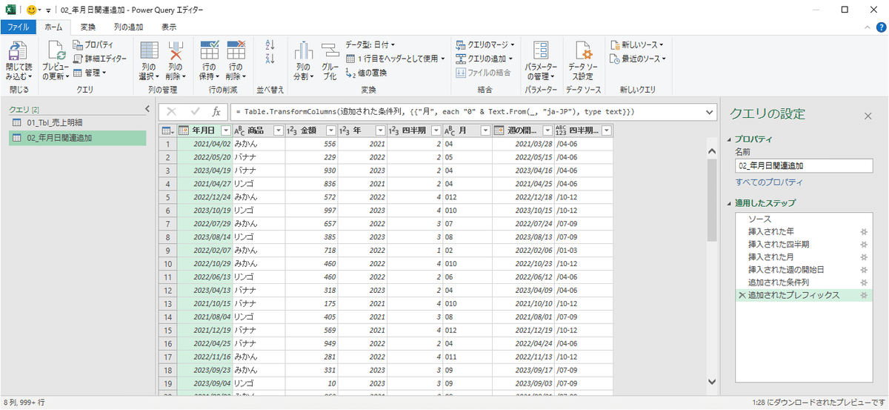Open the ファイル tab
This screenshot has width=889, height=410.
coord(19,27)
